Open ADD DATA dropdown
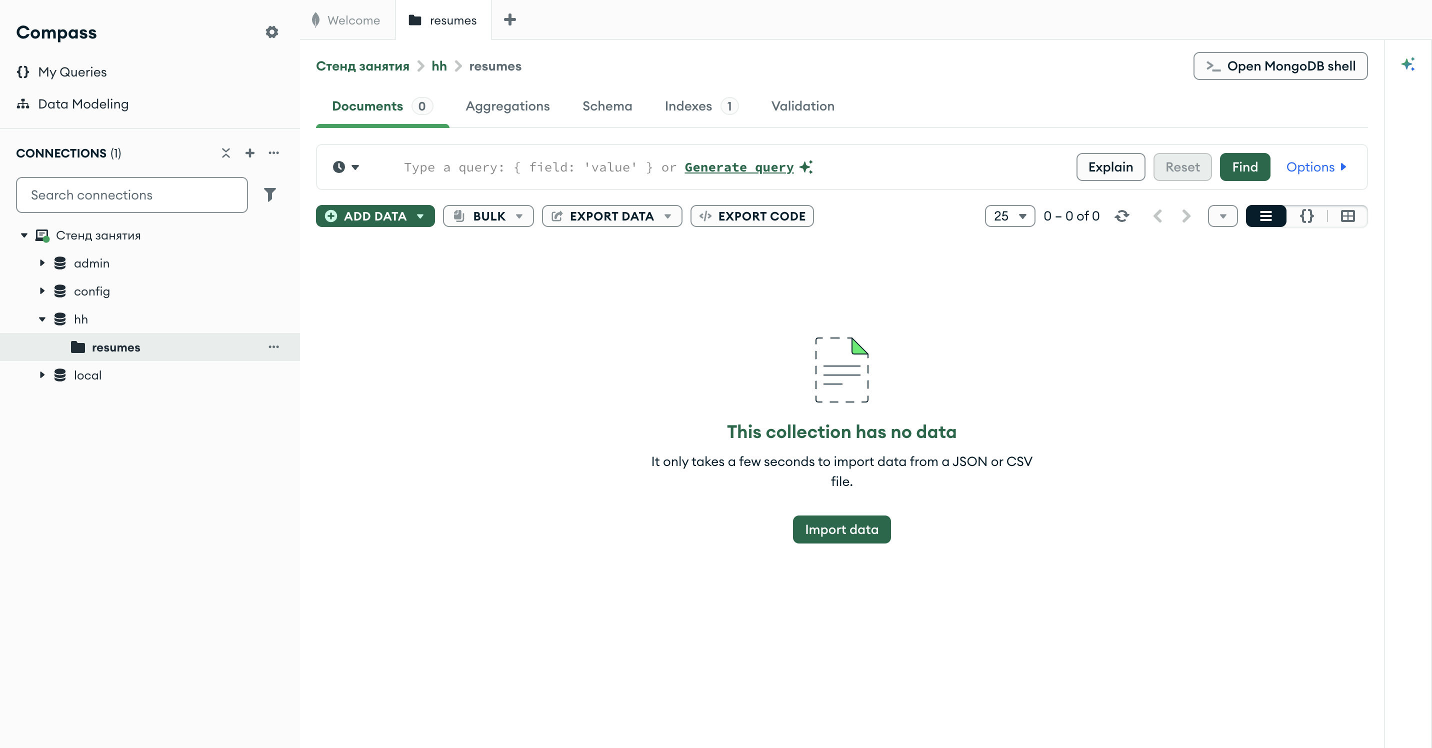 click(x=375, y=216)
